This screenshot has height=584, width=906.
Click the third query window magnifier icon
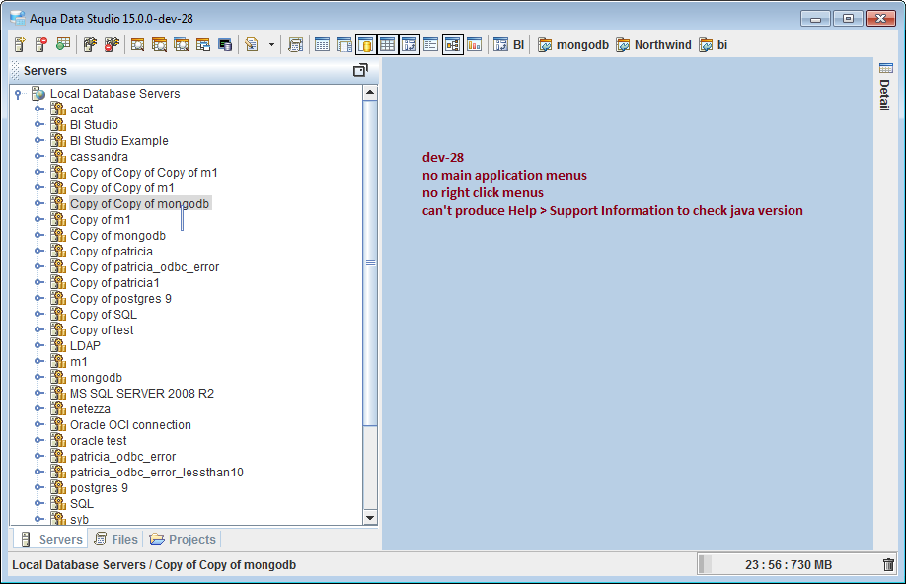(x=182, y=44)
